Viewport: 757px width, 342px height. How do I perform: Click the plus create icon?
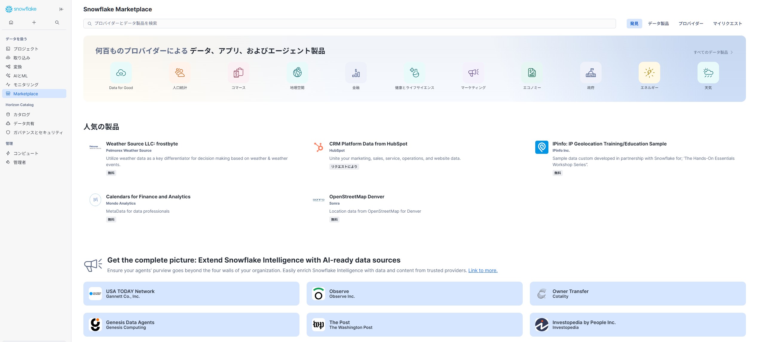(x=34, y=22)
